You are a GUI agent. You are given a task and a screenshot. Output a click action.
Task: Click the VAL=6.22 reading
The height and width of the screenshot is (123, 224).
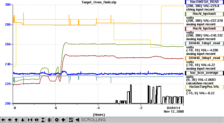coord(208,65)
